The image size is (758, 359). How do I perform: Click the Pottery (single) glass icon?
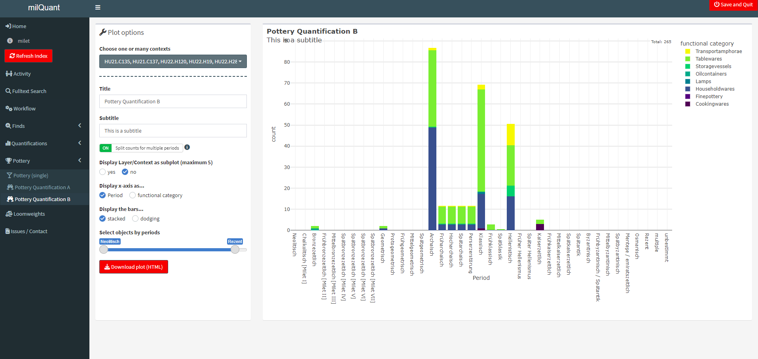(9, 175)
